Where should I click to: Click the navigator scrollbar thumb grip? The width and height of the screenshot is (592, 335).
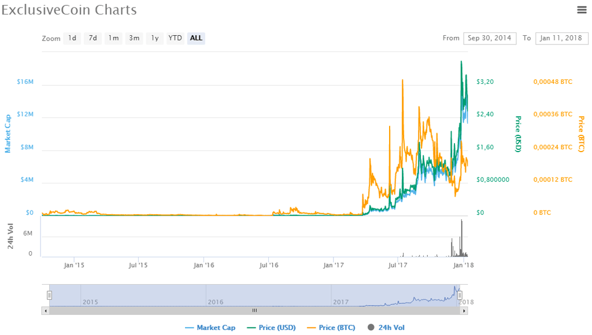254,311
